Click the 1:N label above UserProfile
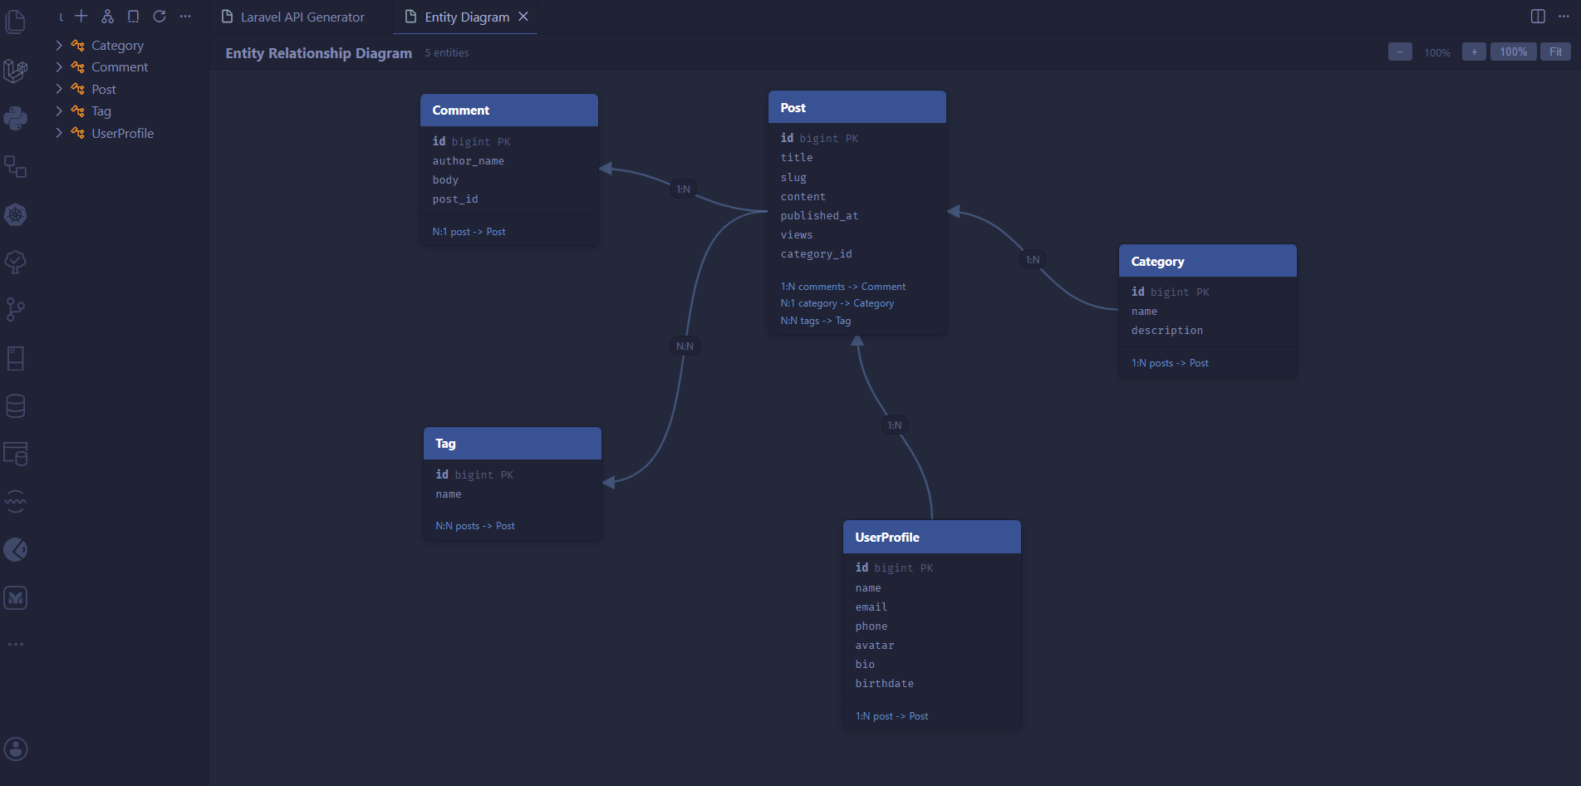Image resolution: width=1581 pixels, height=786 pixels. 895,425
